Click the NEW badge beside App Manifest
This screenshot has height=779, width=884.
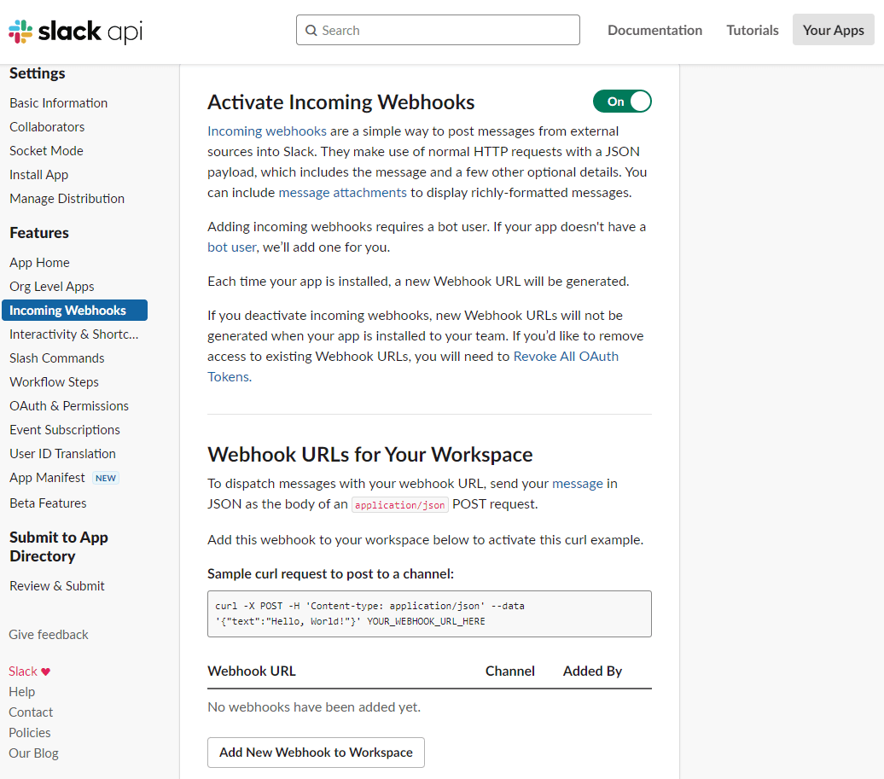click(106, 478)
